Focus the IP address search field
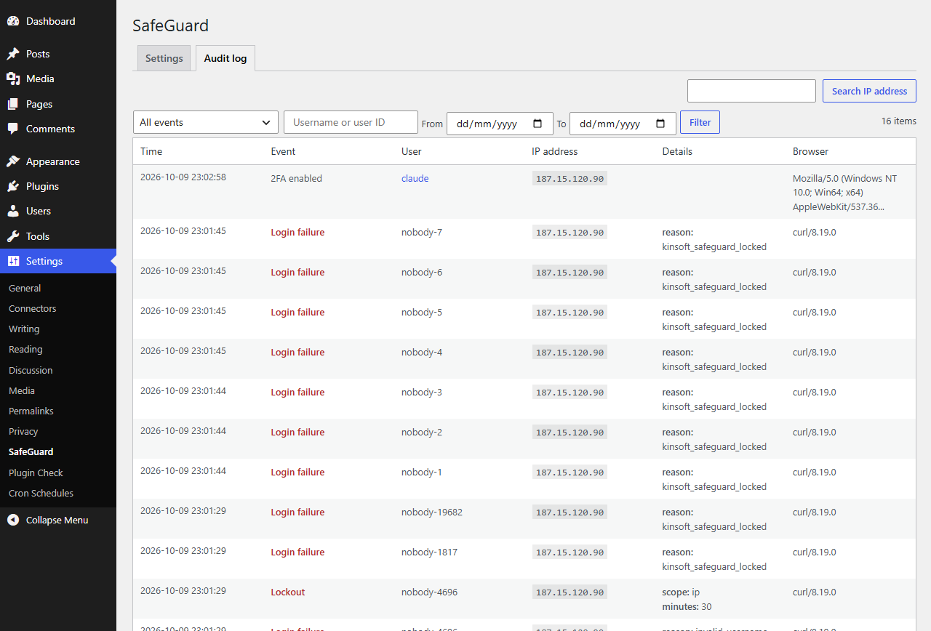The height and width of the screenshot is (631, 931). pos(751,91)
